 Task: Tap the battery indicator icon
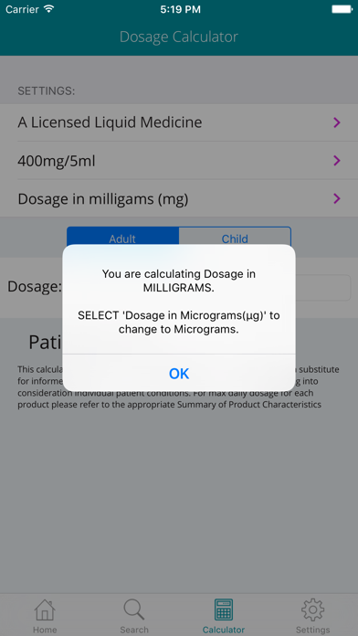click(x=342, y=9)
